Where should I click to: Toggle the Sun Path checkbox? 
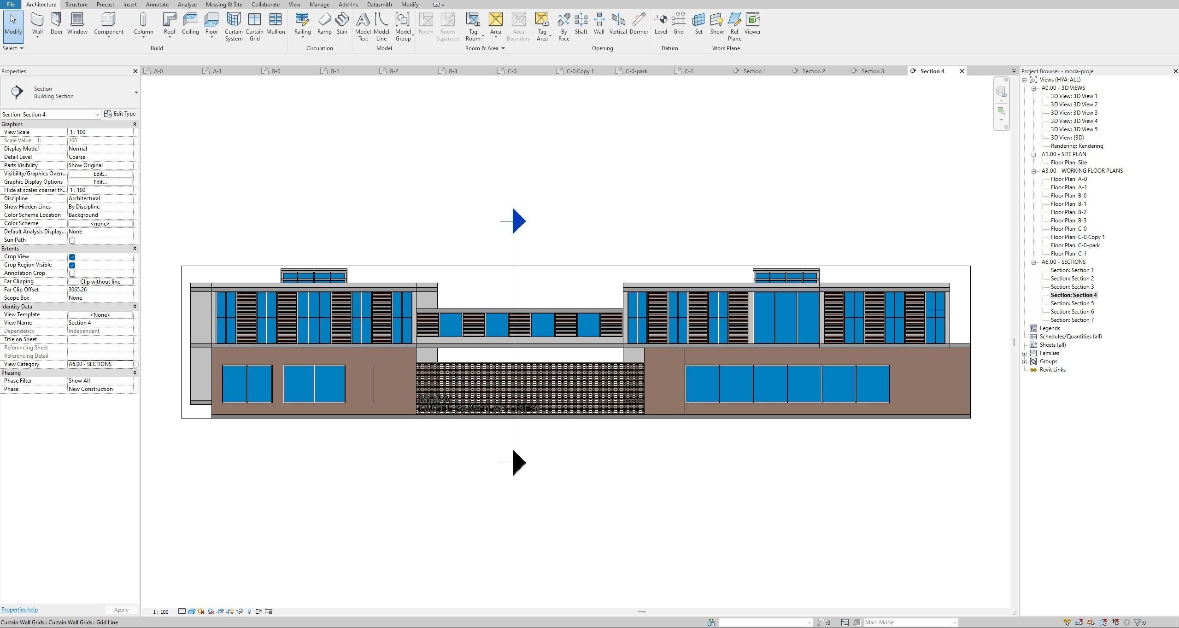[72, 240]
